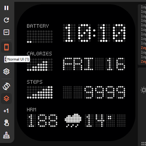Pause the simulator with the pause icon

pyautogui.click(x=6, y=8)
